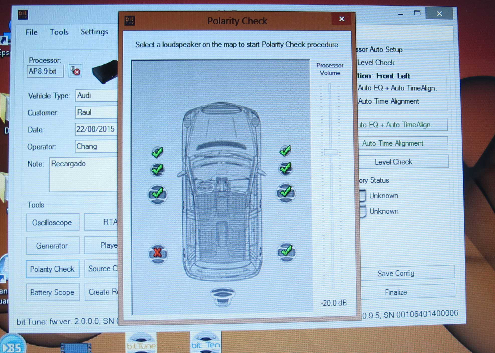Toggle the first Unknown checkbox
Screen dimensions: 495x353
click(x=363, y=196)
